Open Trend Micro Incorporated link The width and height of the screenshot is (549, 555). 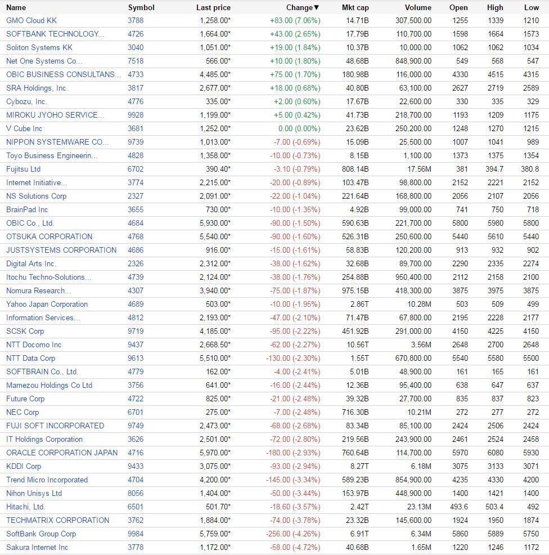47,480
